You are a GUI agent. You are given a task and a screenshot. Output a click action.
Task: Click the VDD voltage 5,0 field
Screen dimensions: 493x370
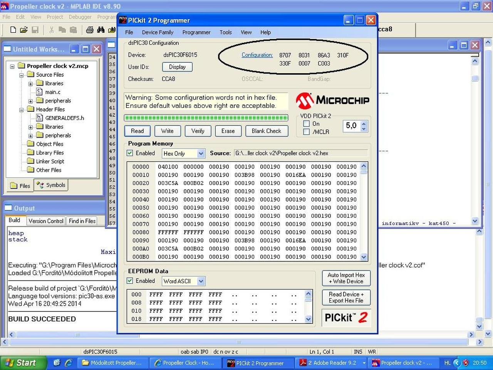pyautogui.click(x=351, y=126)
